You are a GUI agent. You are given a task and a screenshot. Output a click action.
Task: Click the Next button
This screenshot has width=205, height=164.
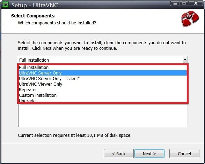149,154
